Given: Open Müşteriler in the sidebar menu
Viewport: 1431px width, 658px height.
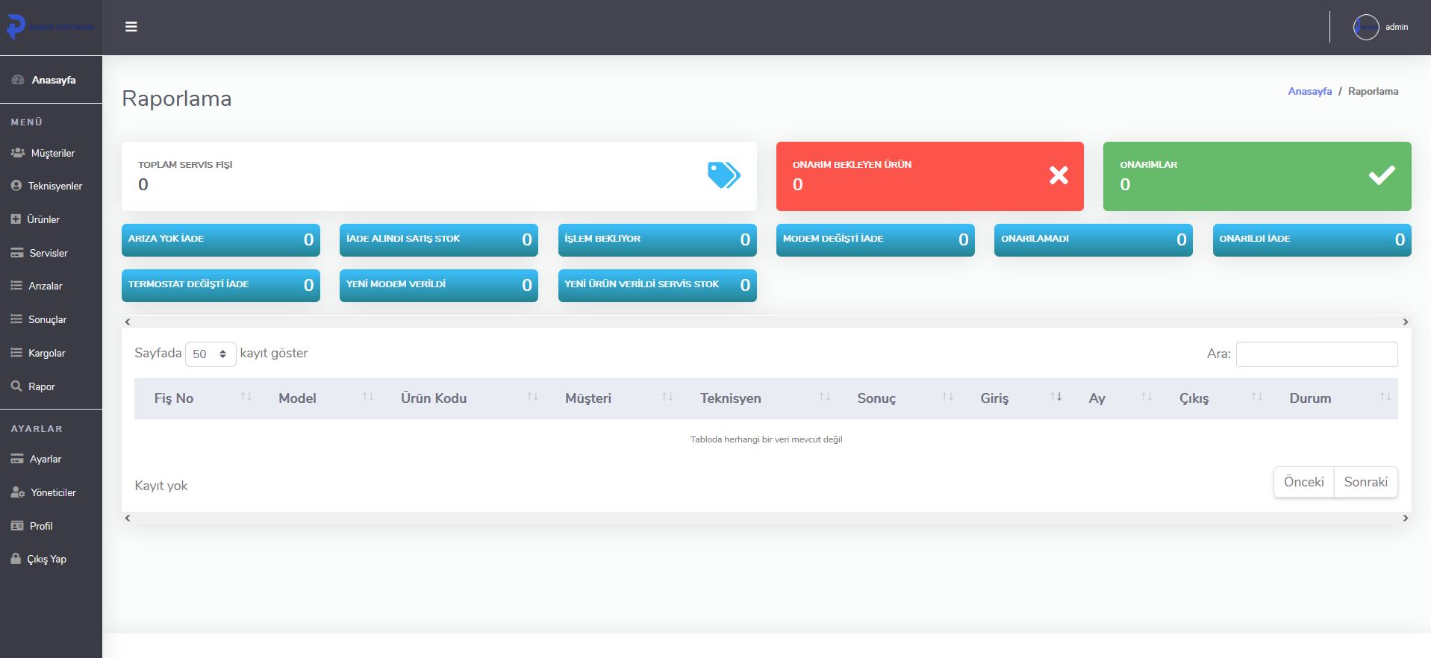Looking at the screenshot, I should (52, 153).
